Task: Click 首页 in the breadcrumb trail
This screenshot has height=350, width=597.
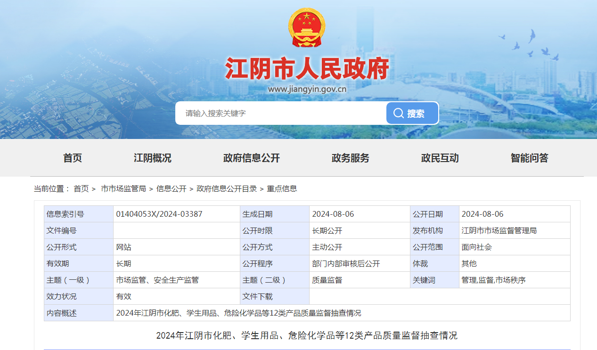Action: pyautogui.click(x=81, y=189)
